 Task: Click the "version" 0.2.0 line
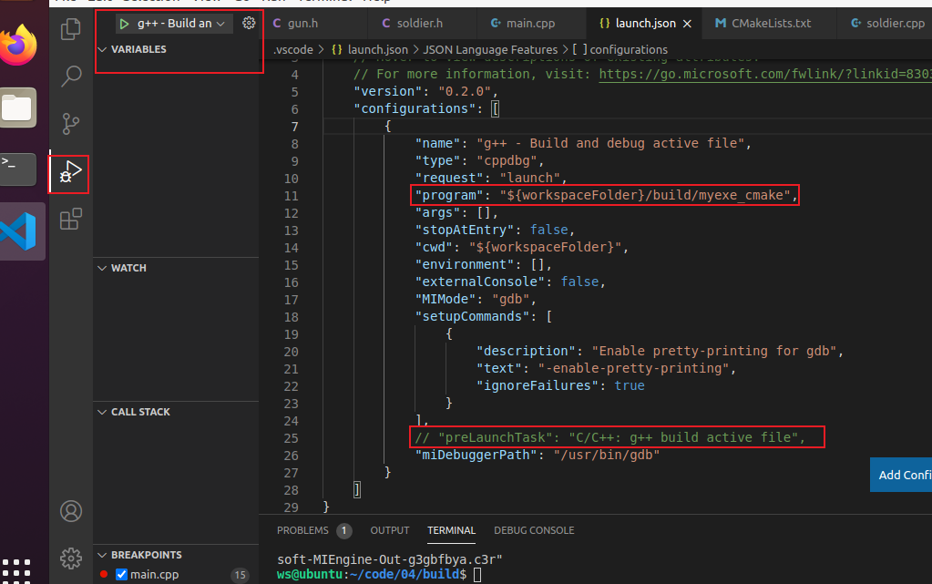point(425,92)
